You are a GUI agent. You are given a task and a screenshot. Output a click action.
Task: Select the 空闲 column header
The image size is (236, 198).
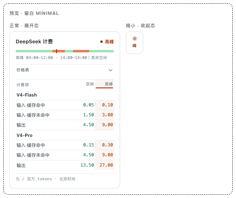tap(90, 84)
